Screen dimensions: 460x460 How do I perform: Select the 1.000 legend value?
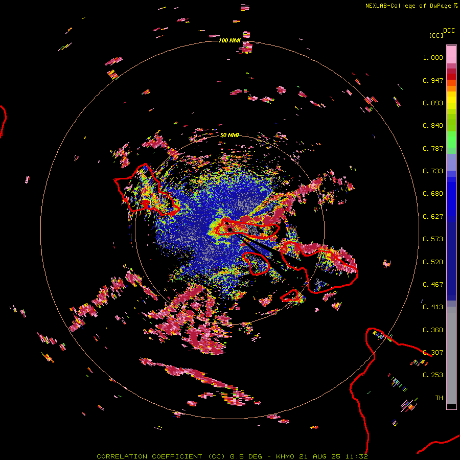(x=433, y=57)
